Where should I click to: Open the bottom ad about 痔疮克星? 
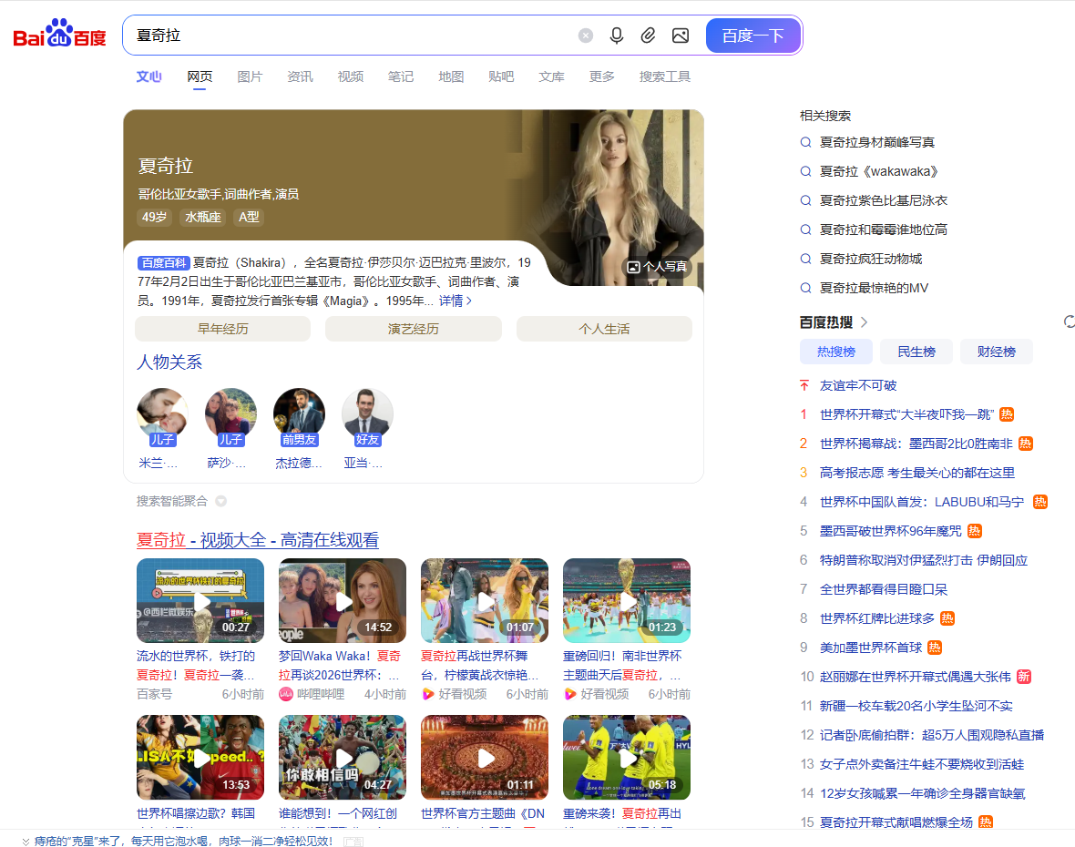point(183,841)
